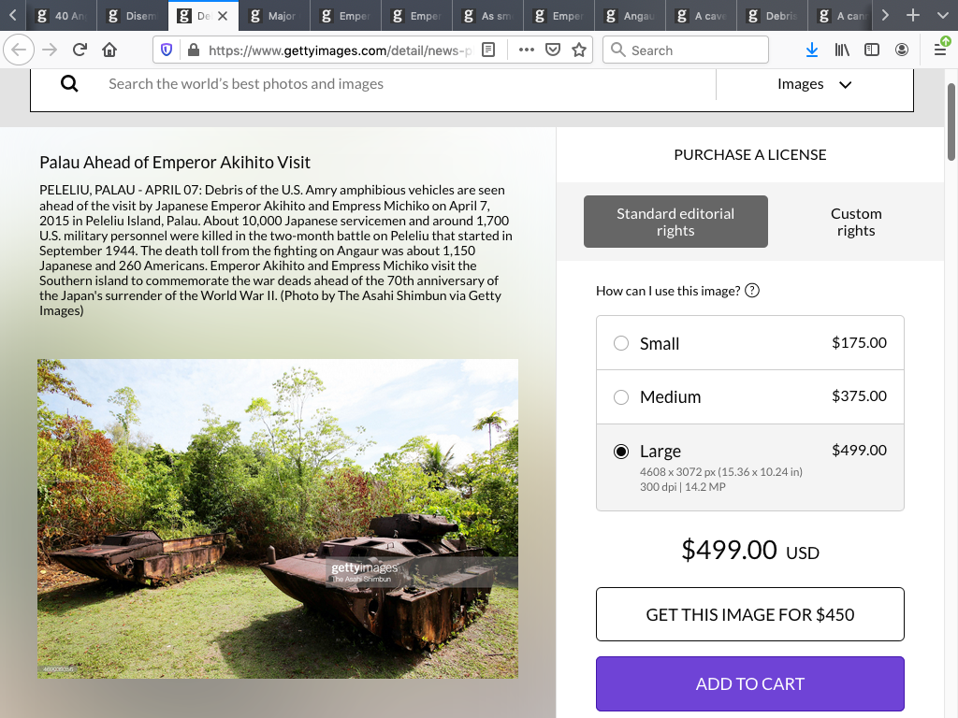This screenshot has height=718, width=958.
Task: Expand the Images search filter dropdown
Action: tap(814, 84)
